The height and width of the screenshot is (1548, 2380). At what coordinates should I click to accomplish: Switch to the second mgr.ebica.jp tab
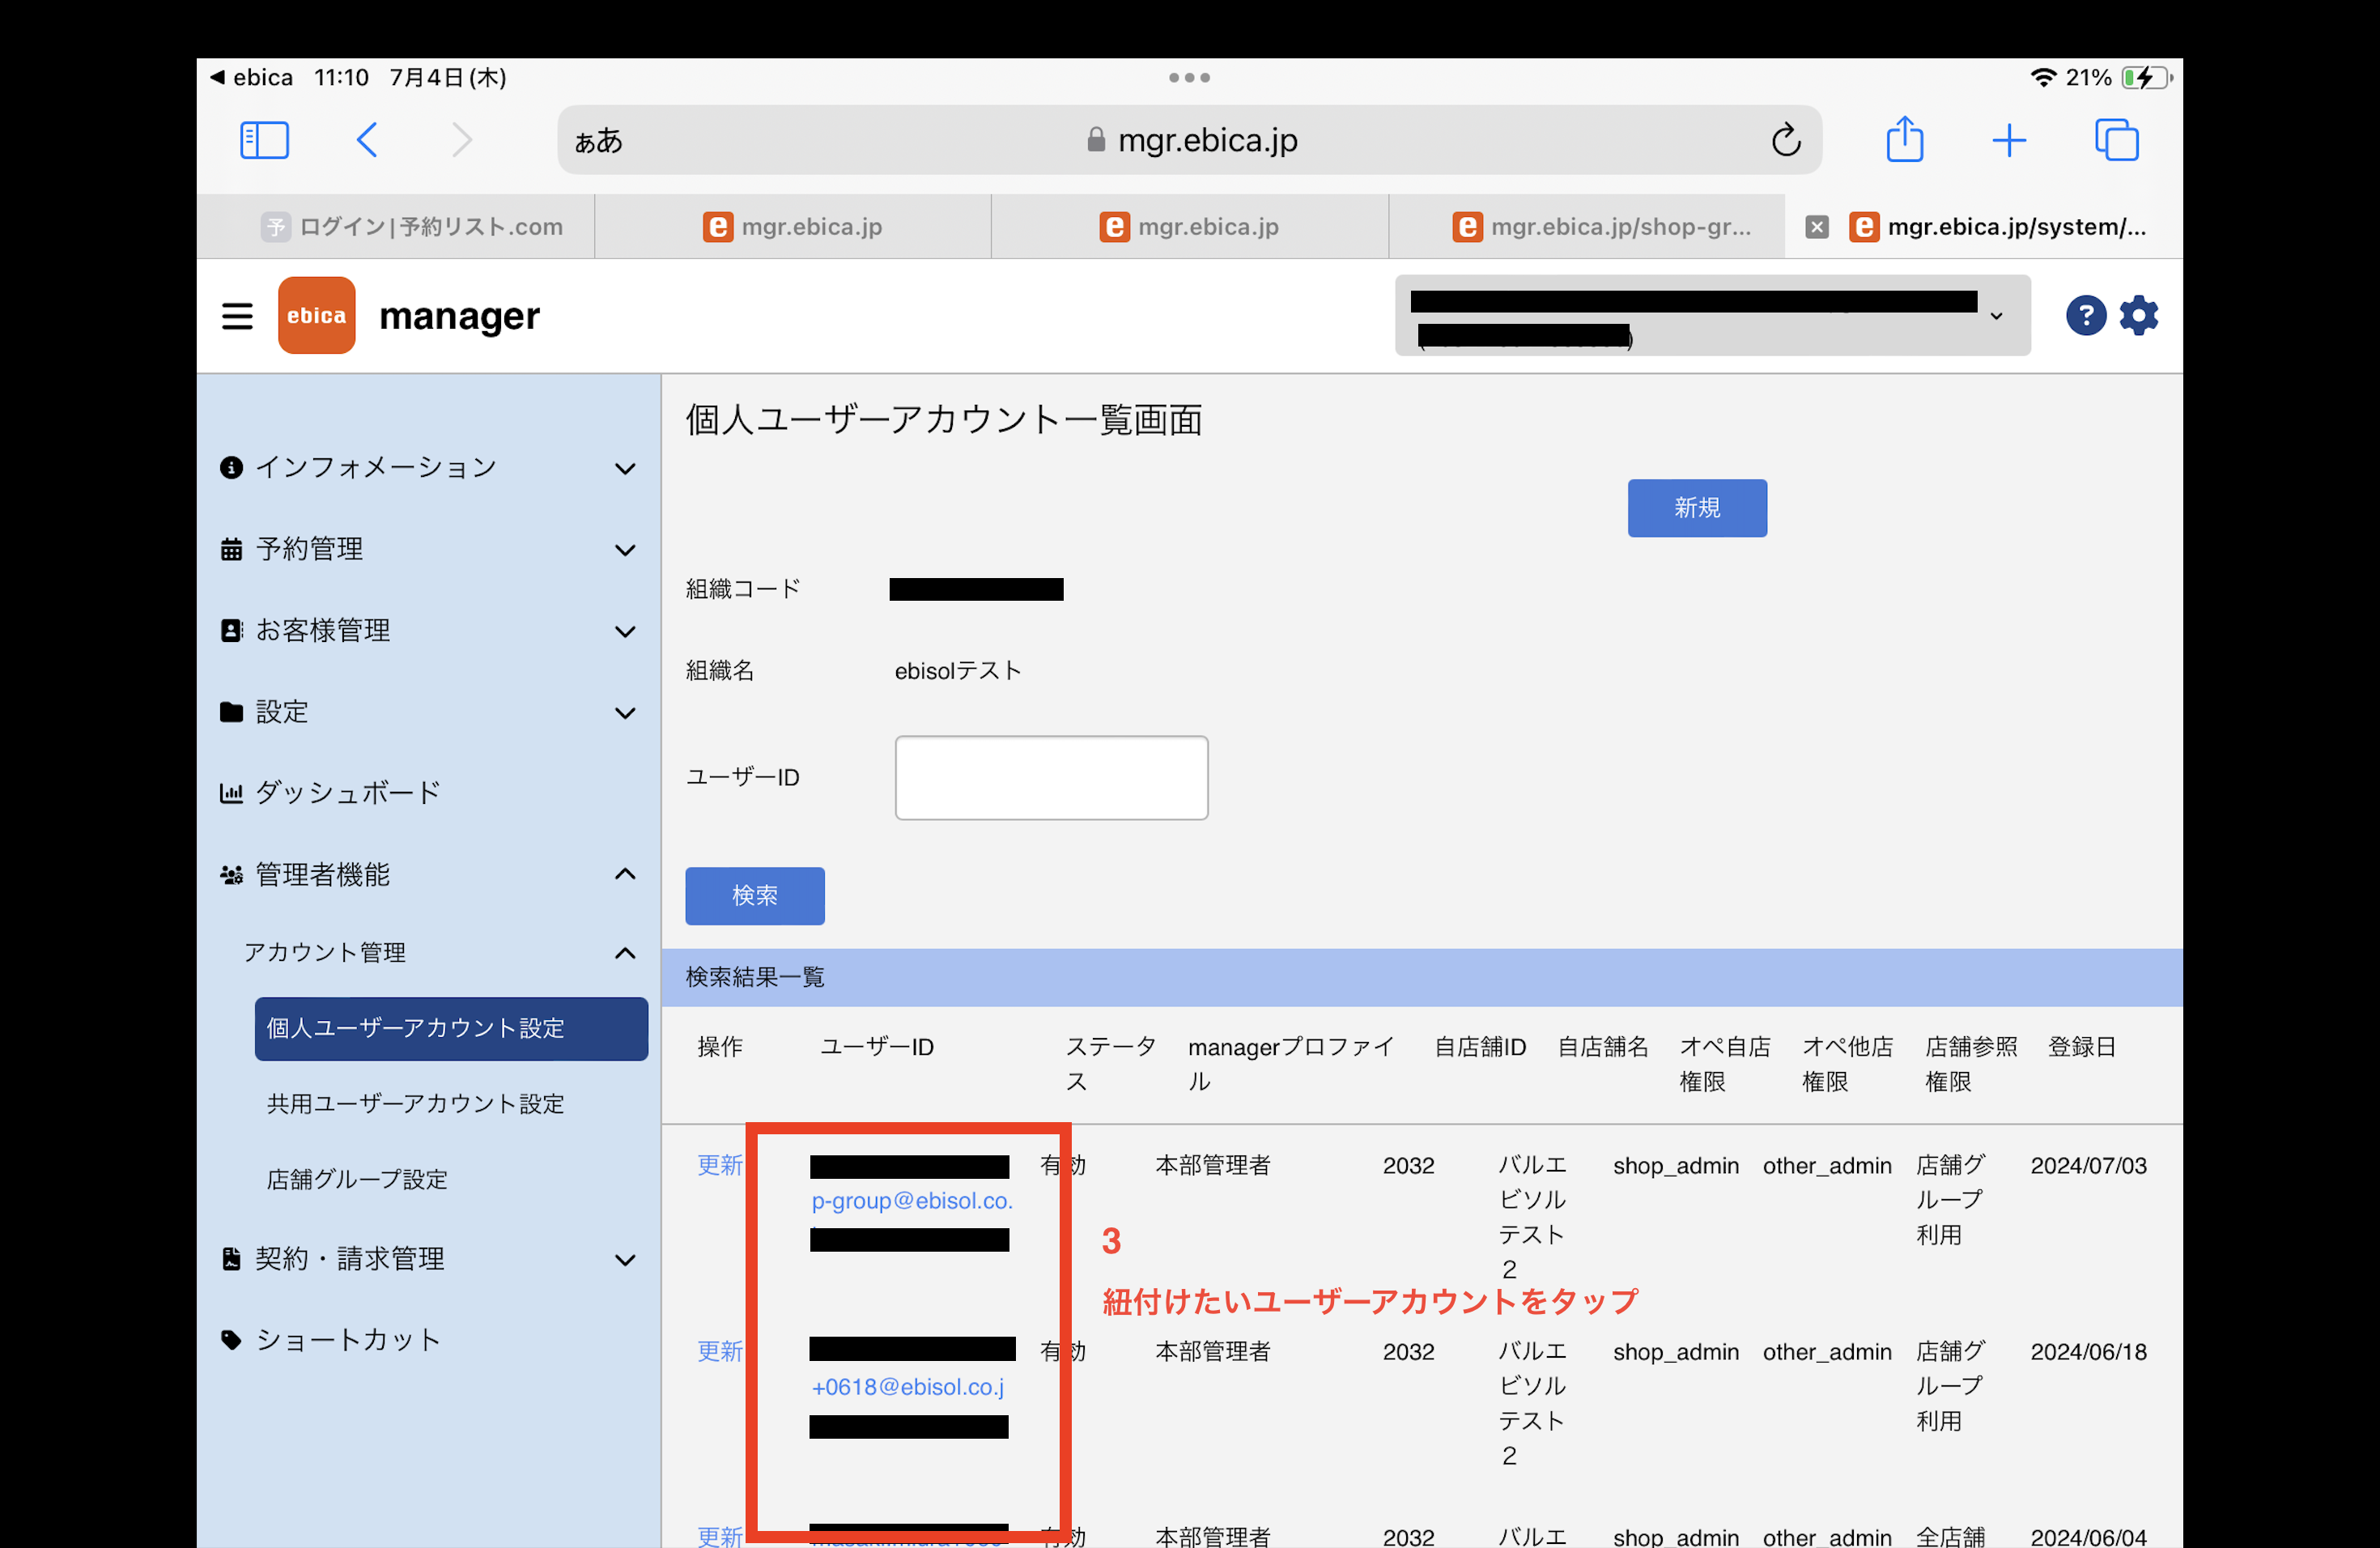[1189, 227]
